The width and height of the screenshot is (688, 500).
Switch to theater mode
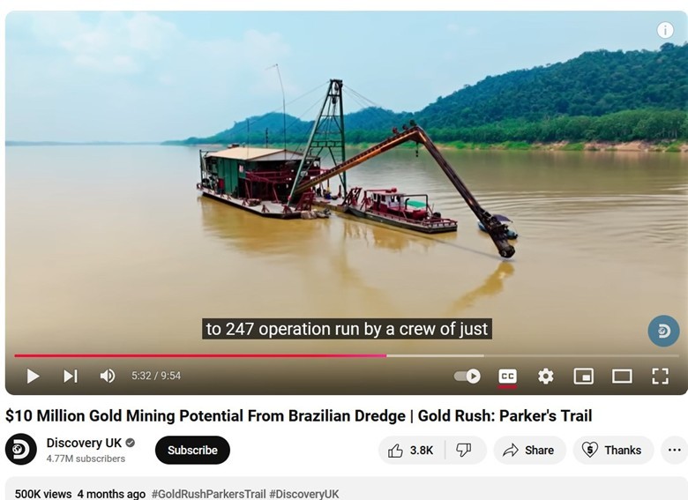pyautogui.click(x=622, y=376)
